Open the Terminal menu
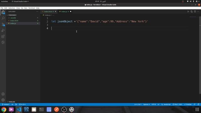The image size is (201, 113). tap(31, 8)
